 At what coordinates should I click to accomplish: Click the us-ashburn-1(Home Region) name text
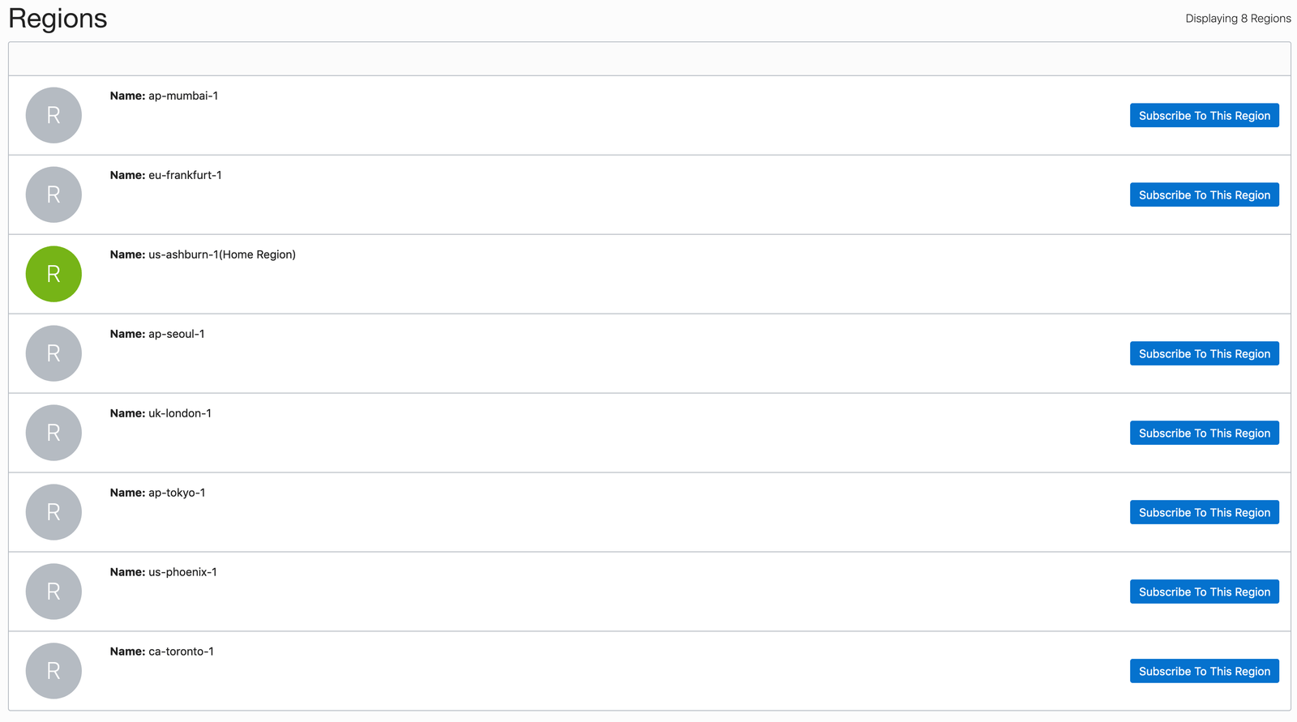click(x=221, y=254)
